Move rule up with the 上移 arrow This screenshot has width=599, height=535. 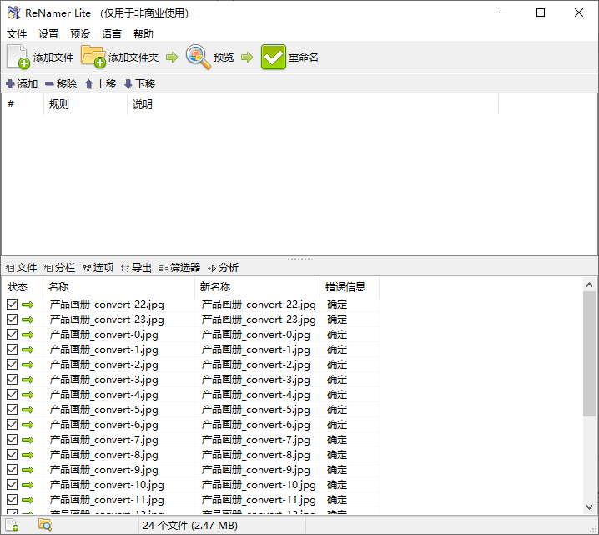coord(89,84)
